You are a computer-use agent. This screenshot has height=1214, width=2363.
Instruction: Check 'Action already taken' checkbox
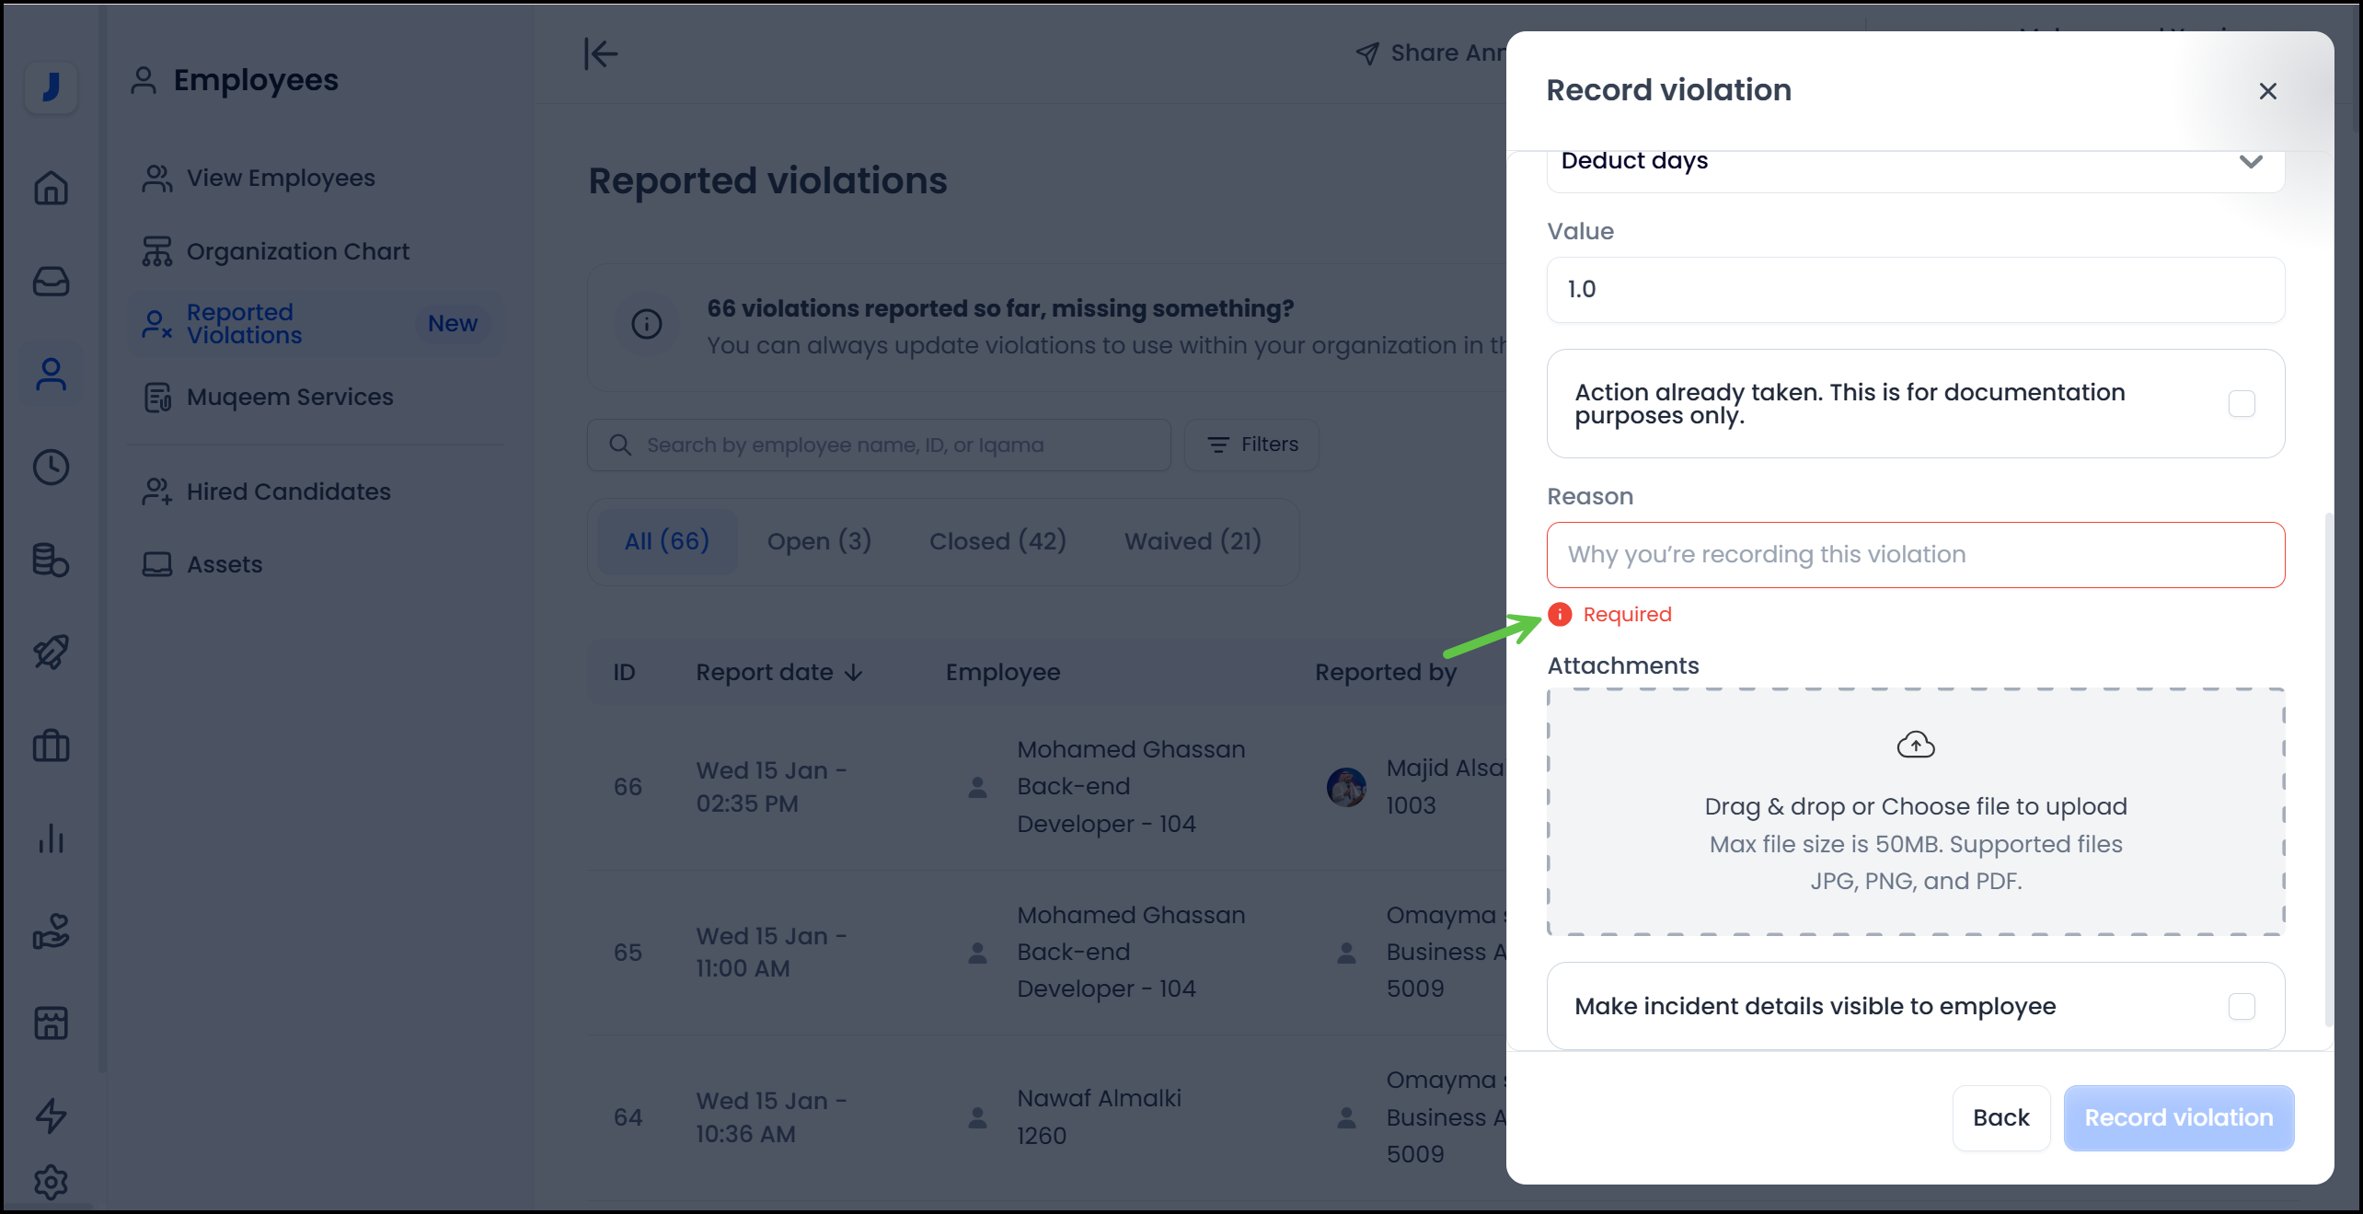click(x=2242, y=403)
